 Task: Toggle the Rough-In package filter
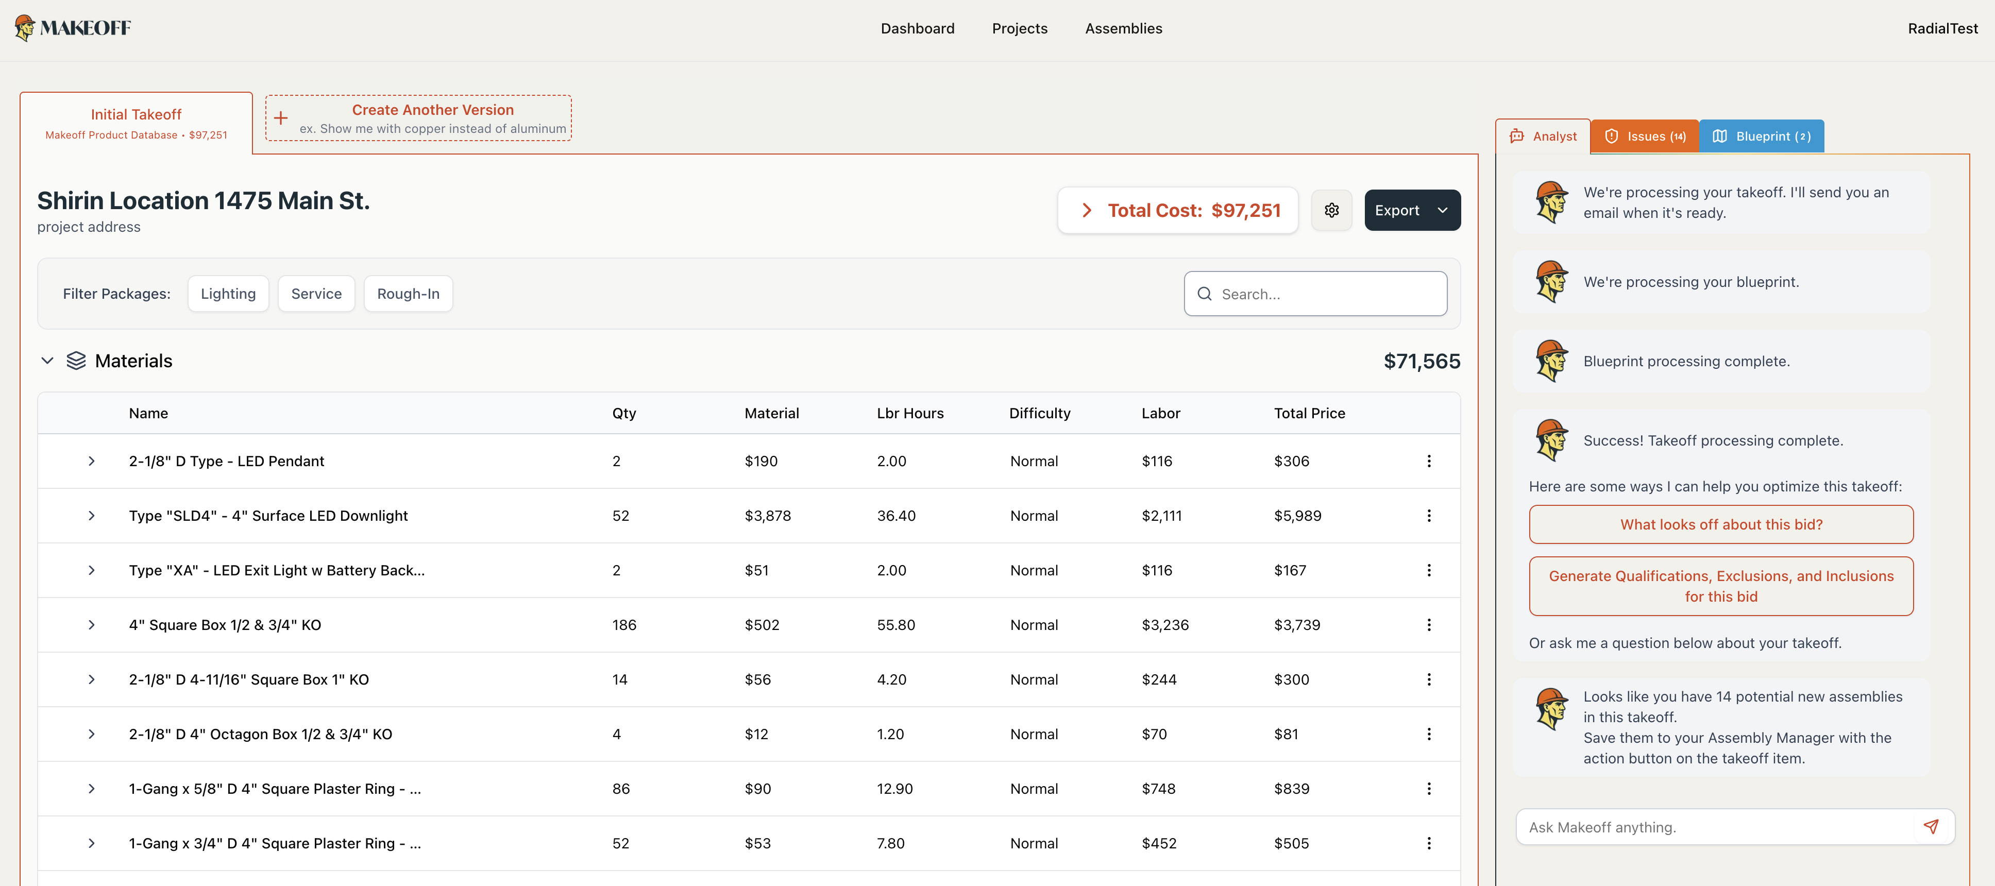[x=408, y=294]
